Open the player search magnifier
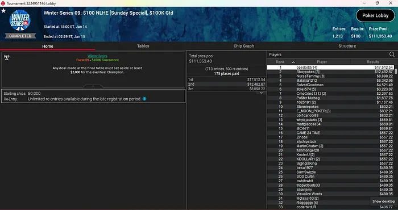This screenshot has height=210, width=398. click(392, 54)
